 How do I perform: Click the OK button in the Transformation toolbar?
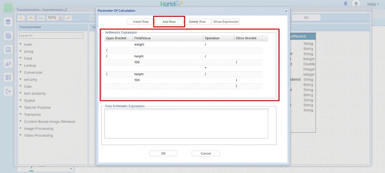pyautogui.click(x=306, y=18)
